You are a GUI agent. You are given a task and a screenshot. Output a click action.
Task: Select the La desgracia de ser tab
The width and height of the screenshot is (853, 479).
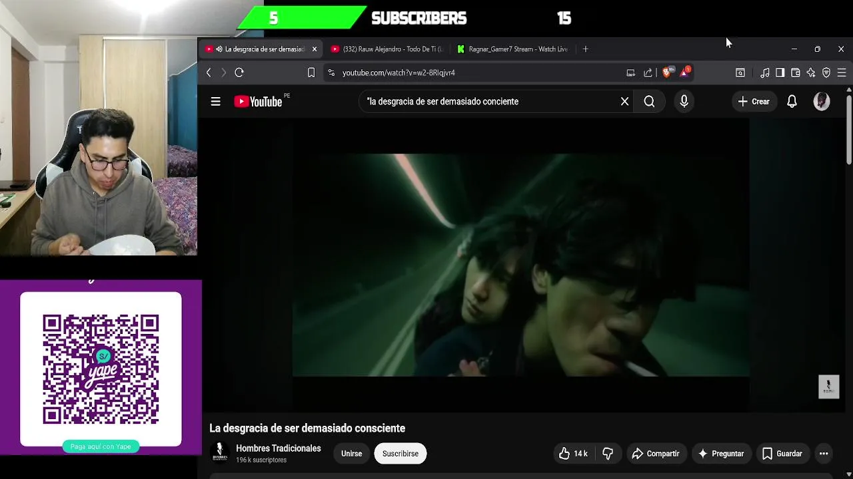(x=261, y=49)
